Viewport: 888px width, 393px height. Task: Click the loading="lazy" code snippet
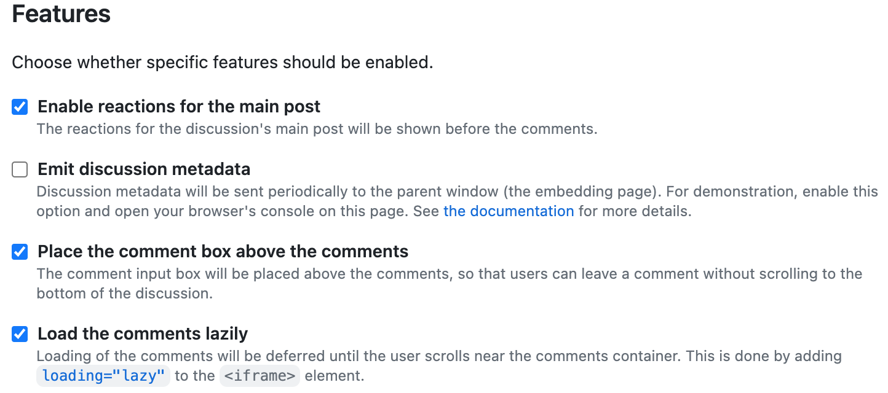coord(103,376)
